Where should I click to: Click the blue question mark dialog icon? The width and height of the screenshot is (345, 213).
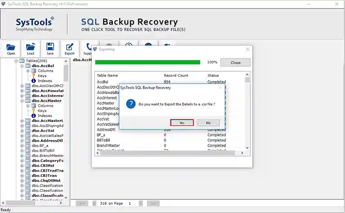[131, 104]
